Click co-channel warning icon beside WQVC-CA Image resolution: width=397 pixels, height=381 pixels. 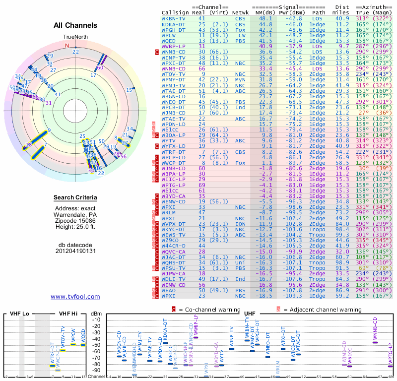coord(157,252)
